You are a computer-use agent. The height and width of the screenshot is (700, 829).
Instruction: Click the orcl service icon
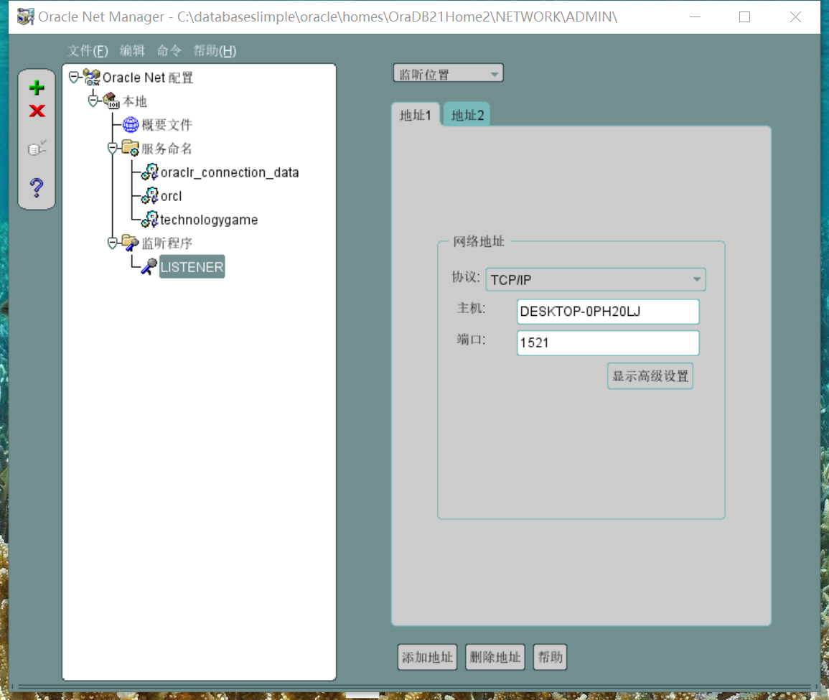[149, 195]
